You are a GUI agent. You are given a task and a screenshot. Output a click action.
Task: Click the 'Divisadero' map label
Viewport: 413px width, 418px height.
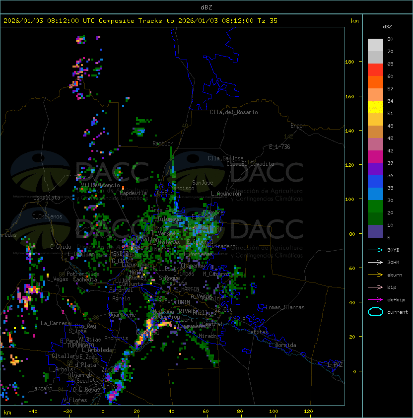pos(220,246)
